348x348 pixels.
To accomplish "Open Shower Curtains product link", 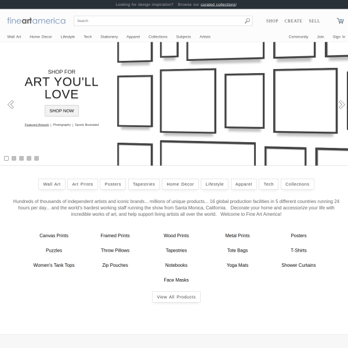I will (299, 265).
